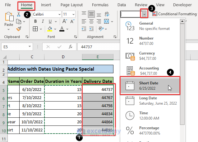Click the Top Align icon
This screenshot has height=142, width=198.
pos(84,13)
